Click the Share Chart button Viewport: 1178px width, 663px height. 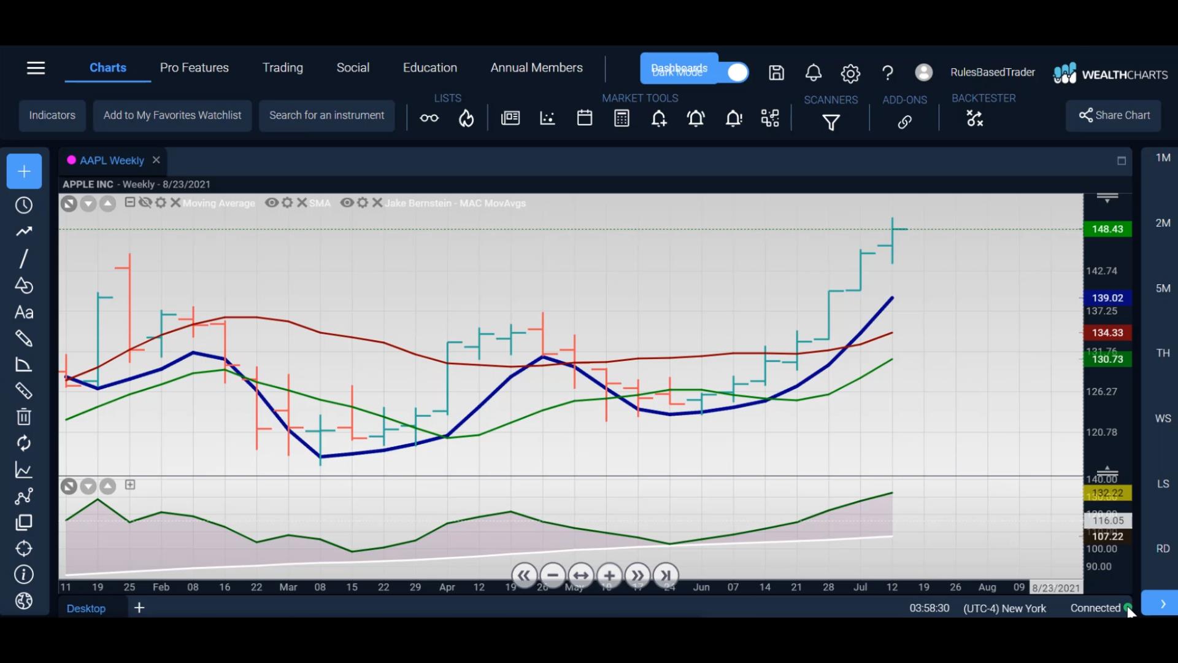[1114, 115]
